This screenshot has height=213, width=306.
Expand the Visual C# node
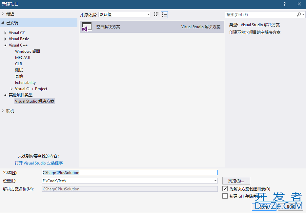[5, 33]
